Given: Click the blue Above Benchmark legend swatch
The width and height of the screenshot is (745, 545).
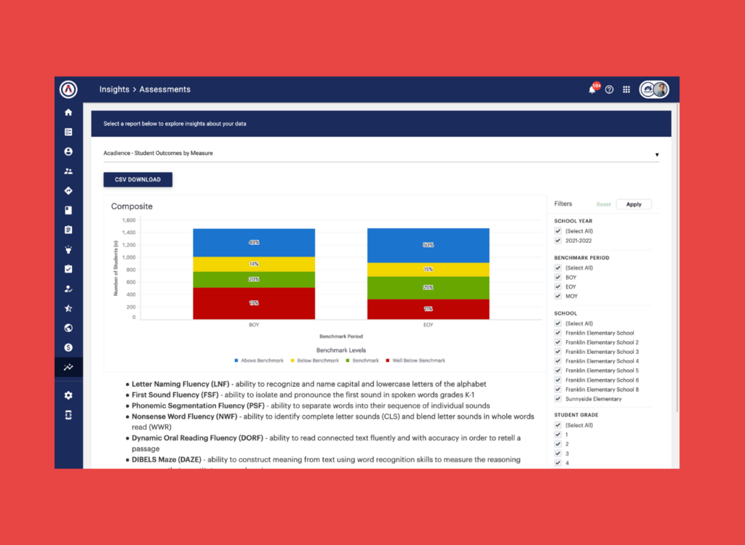Looking at the screenshot, I should click(x=236, y=361).
